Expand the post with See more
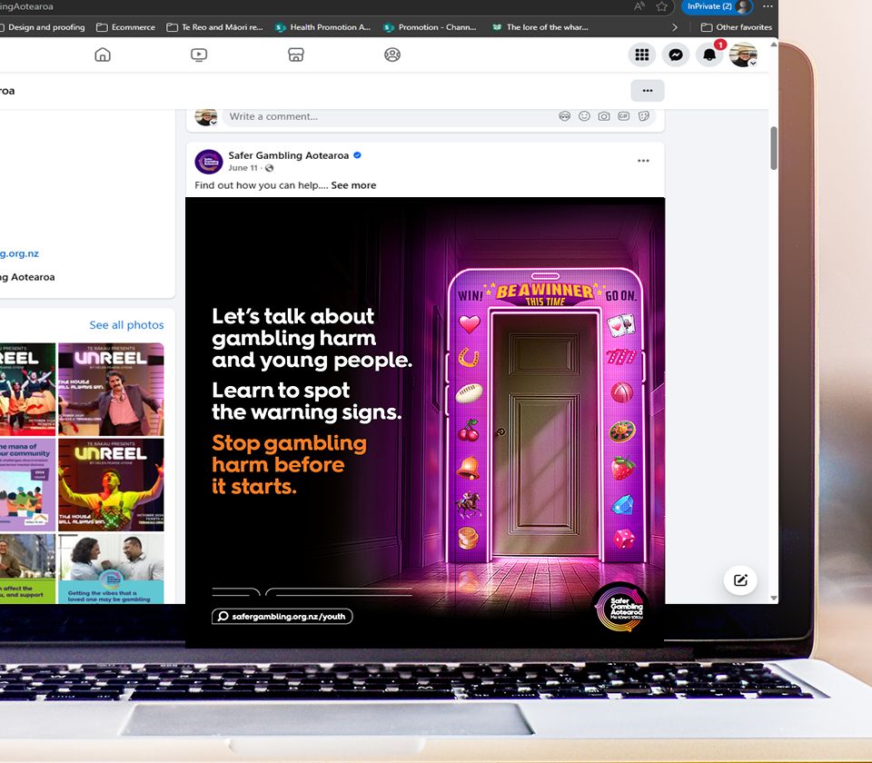 (353, 185)
